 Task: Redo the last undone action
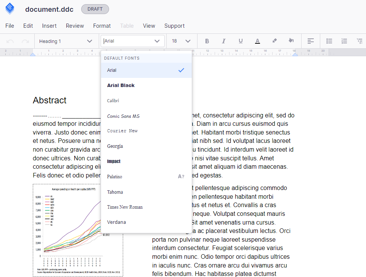point(25,41)
